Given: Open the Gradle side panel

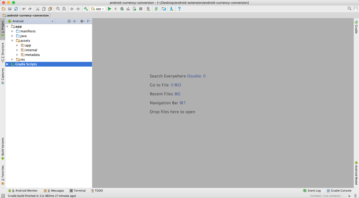Looking at the screenshot, I should pos(356,27).
